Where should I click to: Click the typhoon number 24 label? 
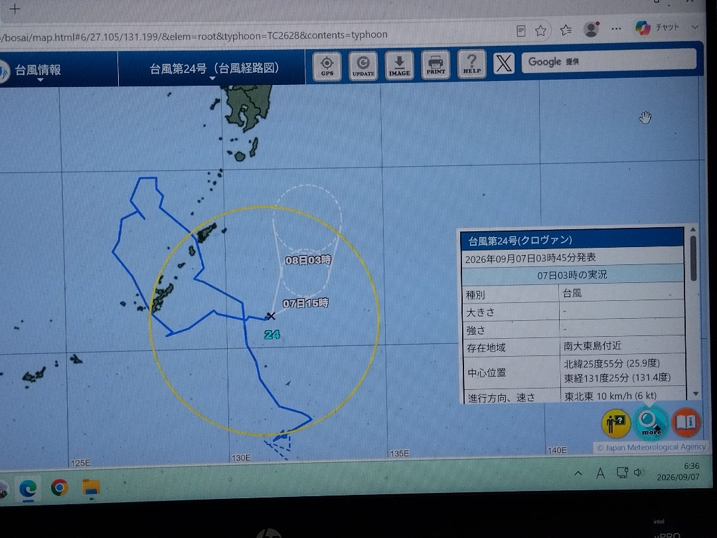pos(272,335)
